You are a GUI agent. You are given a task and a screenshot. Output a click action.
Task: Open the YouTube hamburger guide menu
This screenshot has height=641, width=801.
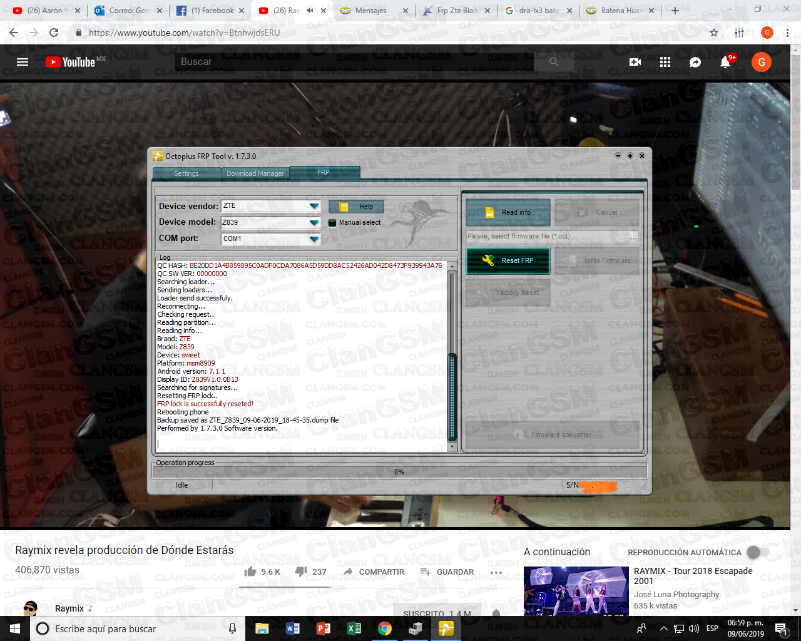click(x=23, y=62)
